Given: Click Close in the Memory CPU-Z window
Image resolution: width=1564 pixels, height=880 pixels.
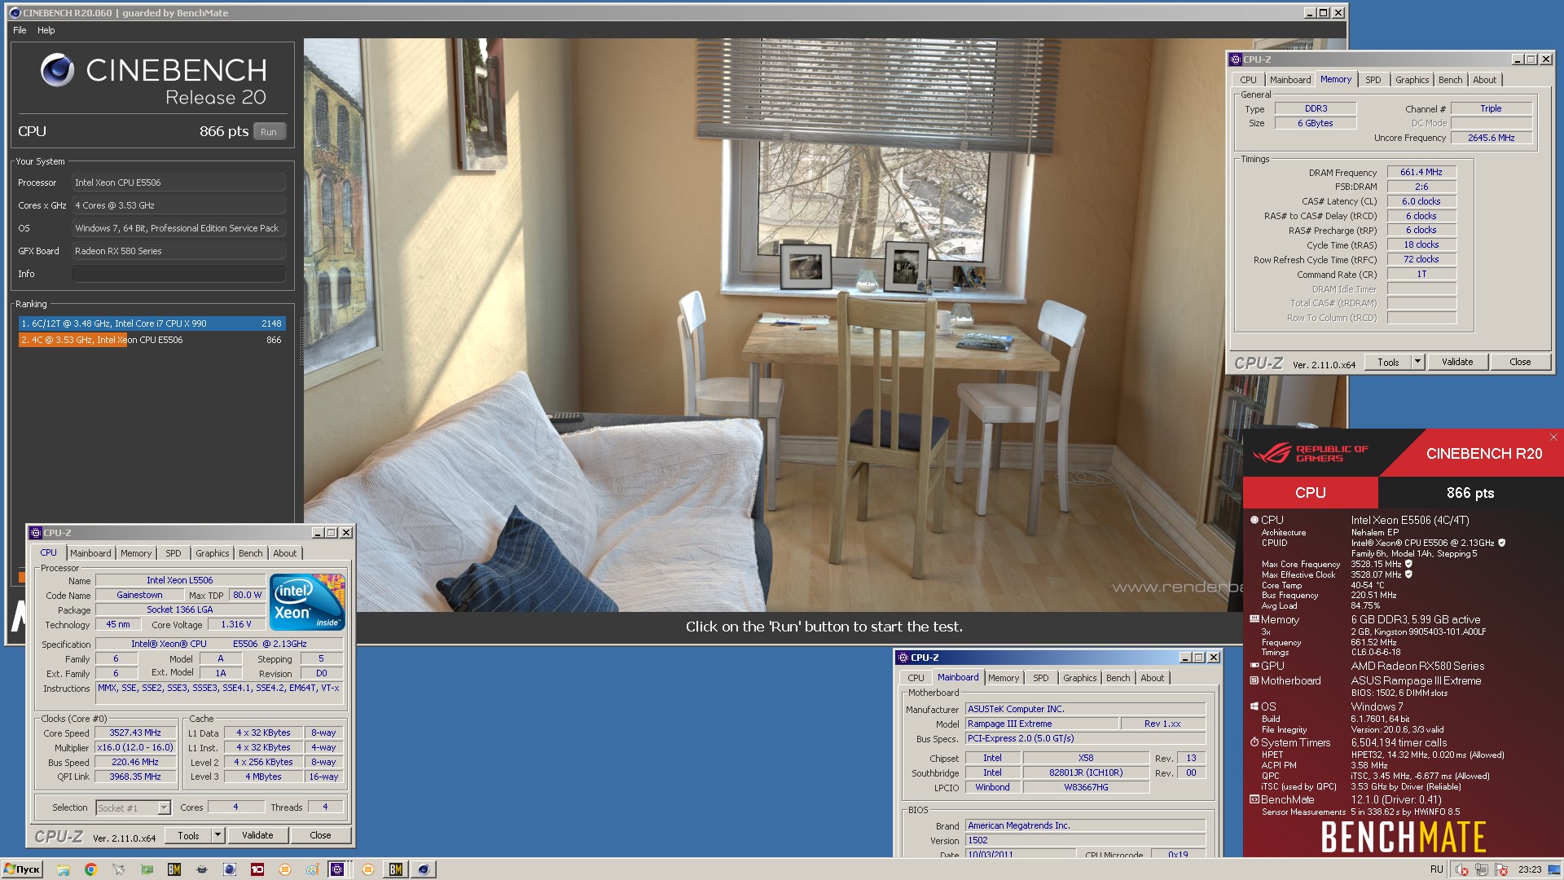Looking at the screenshot, I should (x=1520, y=362).
